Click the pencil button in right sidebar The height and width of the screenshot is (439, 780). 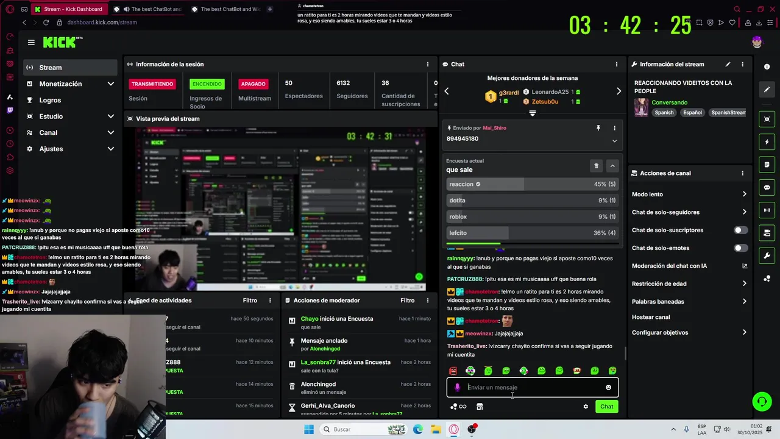point(767,90)
